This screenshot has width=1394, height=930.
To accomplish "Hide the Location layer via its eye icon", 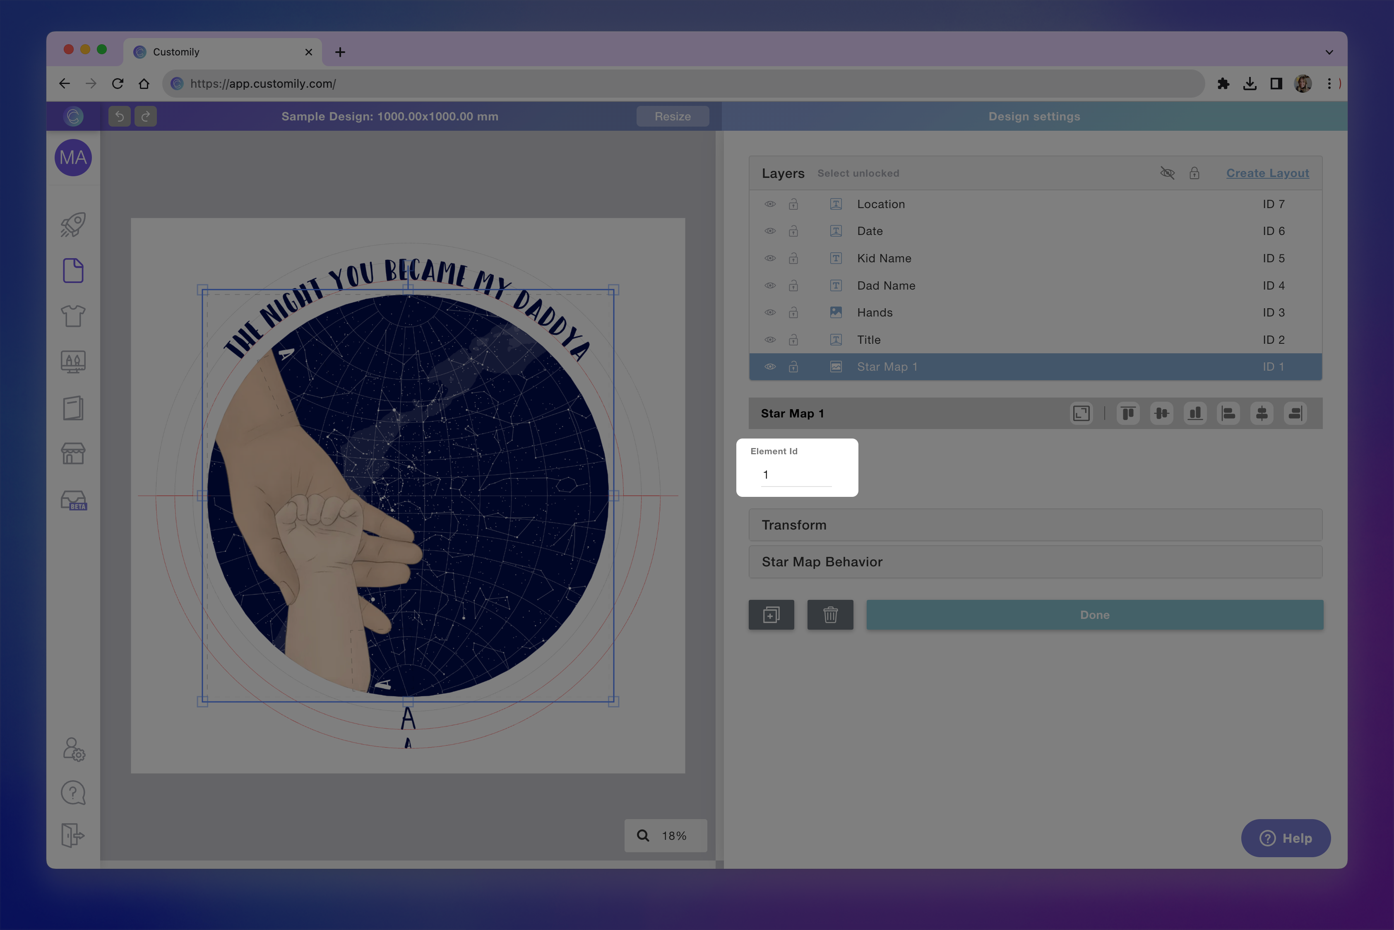I will (770, 204).
